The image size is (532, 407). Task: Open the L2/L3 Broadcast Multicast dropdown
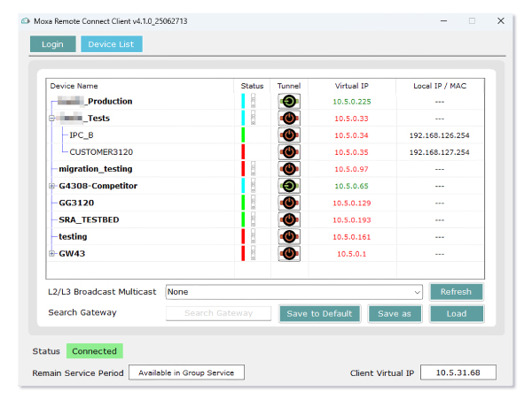(x=417, y=291)
